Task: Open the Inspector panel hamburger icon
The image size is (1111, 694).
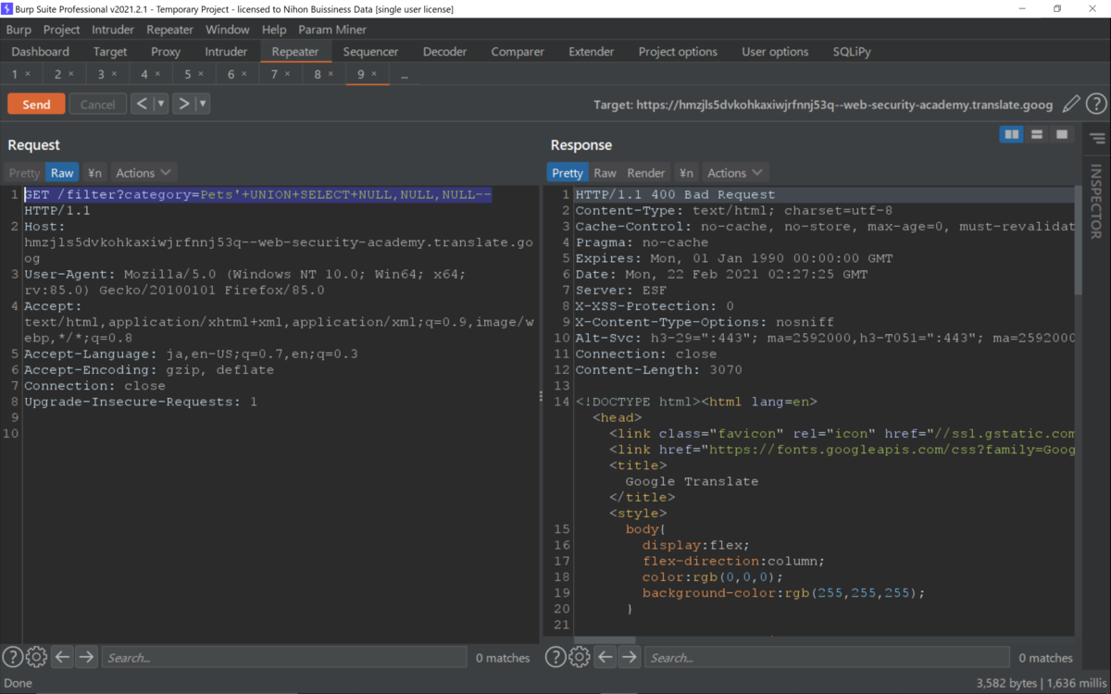Action: tap(1097, 139)
